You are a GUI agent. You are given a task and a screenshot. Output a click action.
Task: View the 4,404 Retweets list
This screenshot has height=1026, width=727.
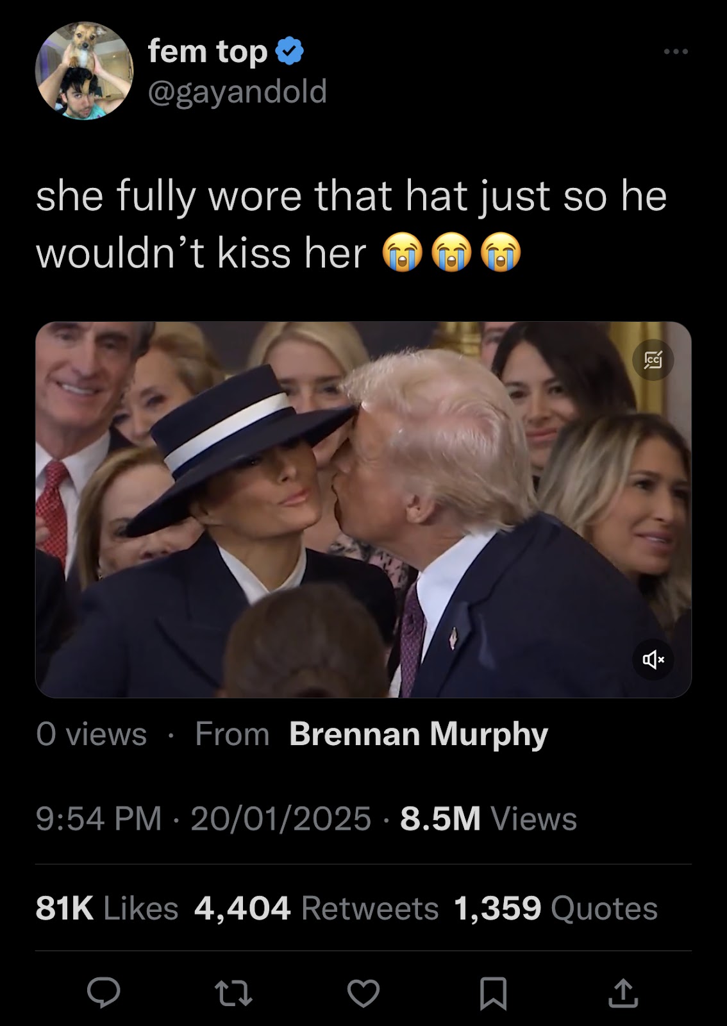click(x=317, y=908)
